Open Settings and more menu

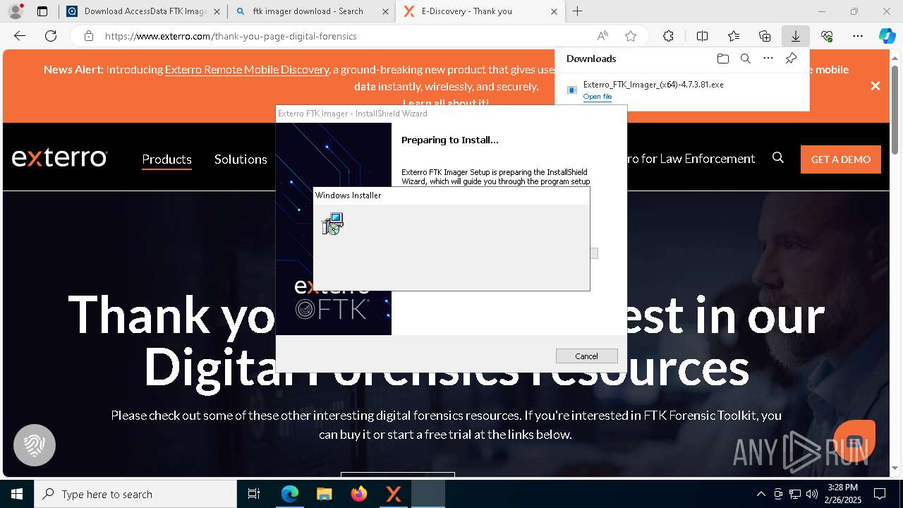point(858,36)
